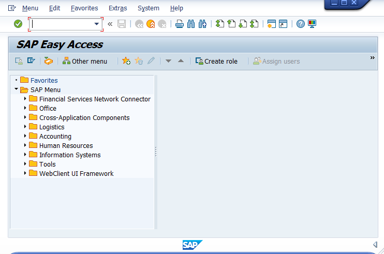
Task: Click the SAP Menu icon
Action: pos(31,61)
